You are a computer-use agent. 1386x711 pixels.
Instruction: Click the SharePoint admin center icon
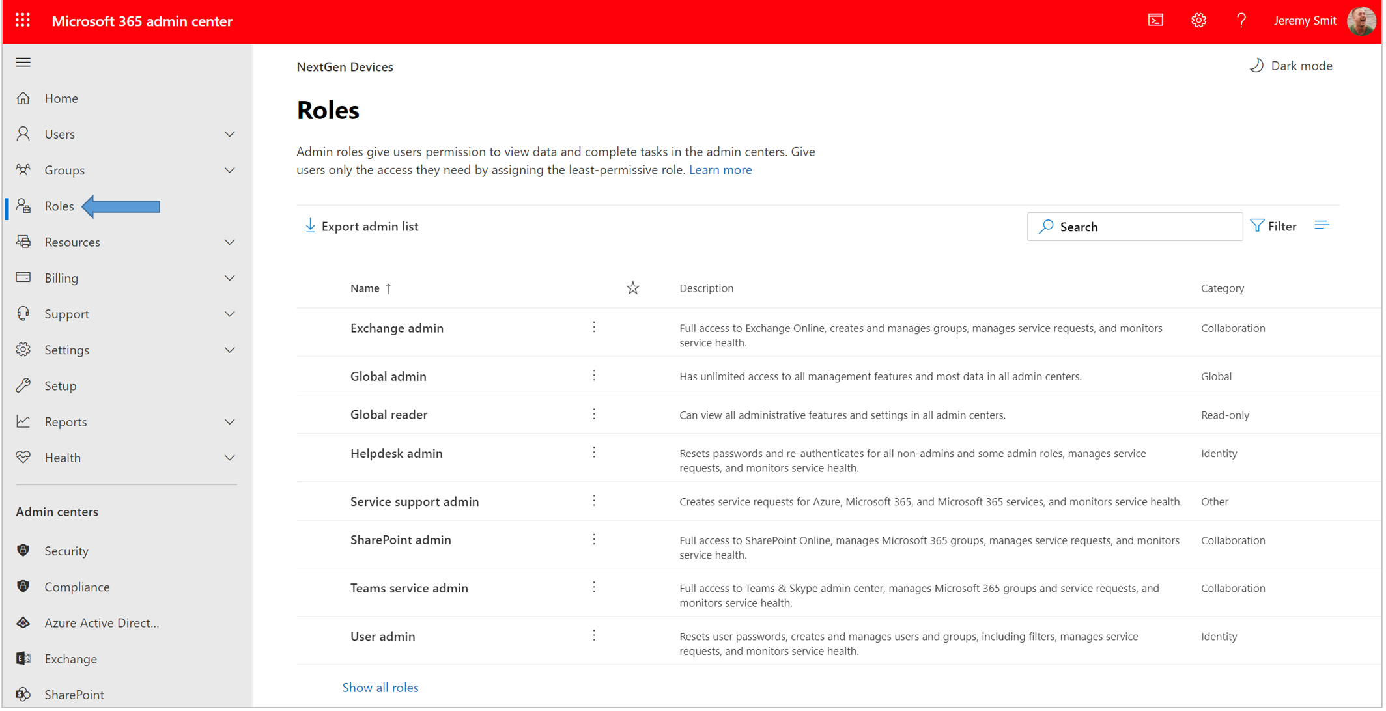[23, 695]
